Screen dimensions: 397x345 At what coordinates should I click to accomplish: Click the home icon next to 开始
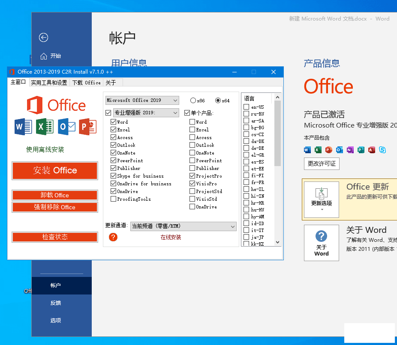[x=44, y=56]
